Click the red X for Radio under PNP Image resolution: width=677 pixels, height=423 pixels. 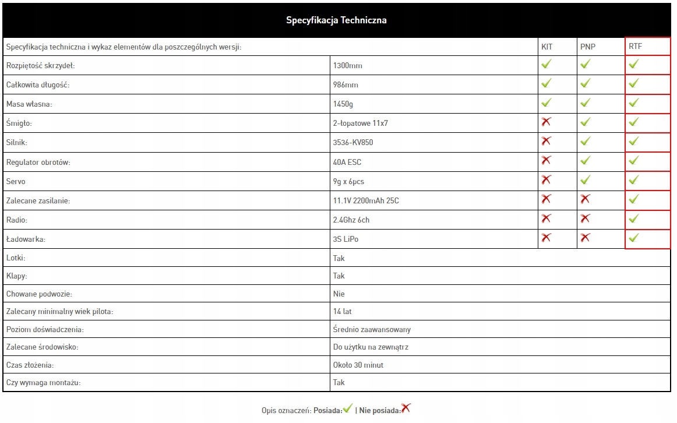[x=585, y=218]
